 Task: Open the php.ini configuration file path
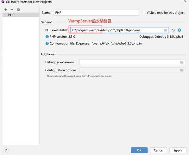pos(109,43)
